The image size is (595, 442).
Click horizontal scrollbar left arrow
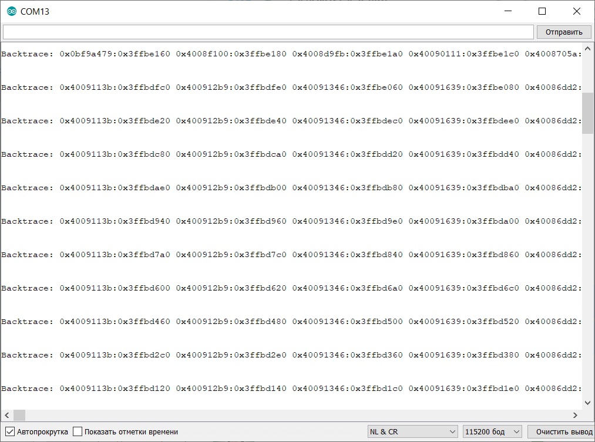6,415
